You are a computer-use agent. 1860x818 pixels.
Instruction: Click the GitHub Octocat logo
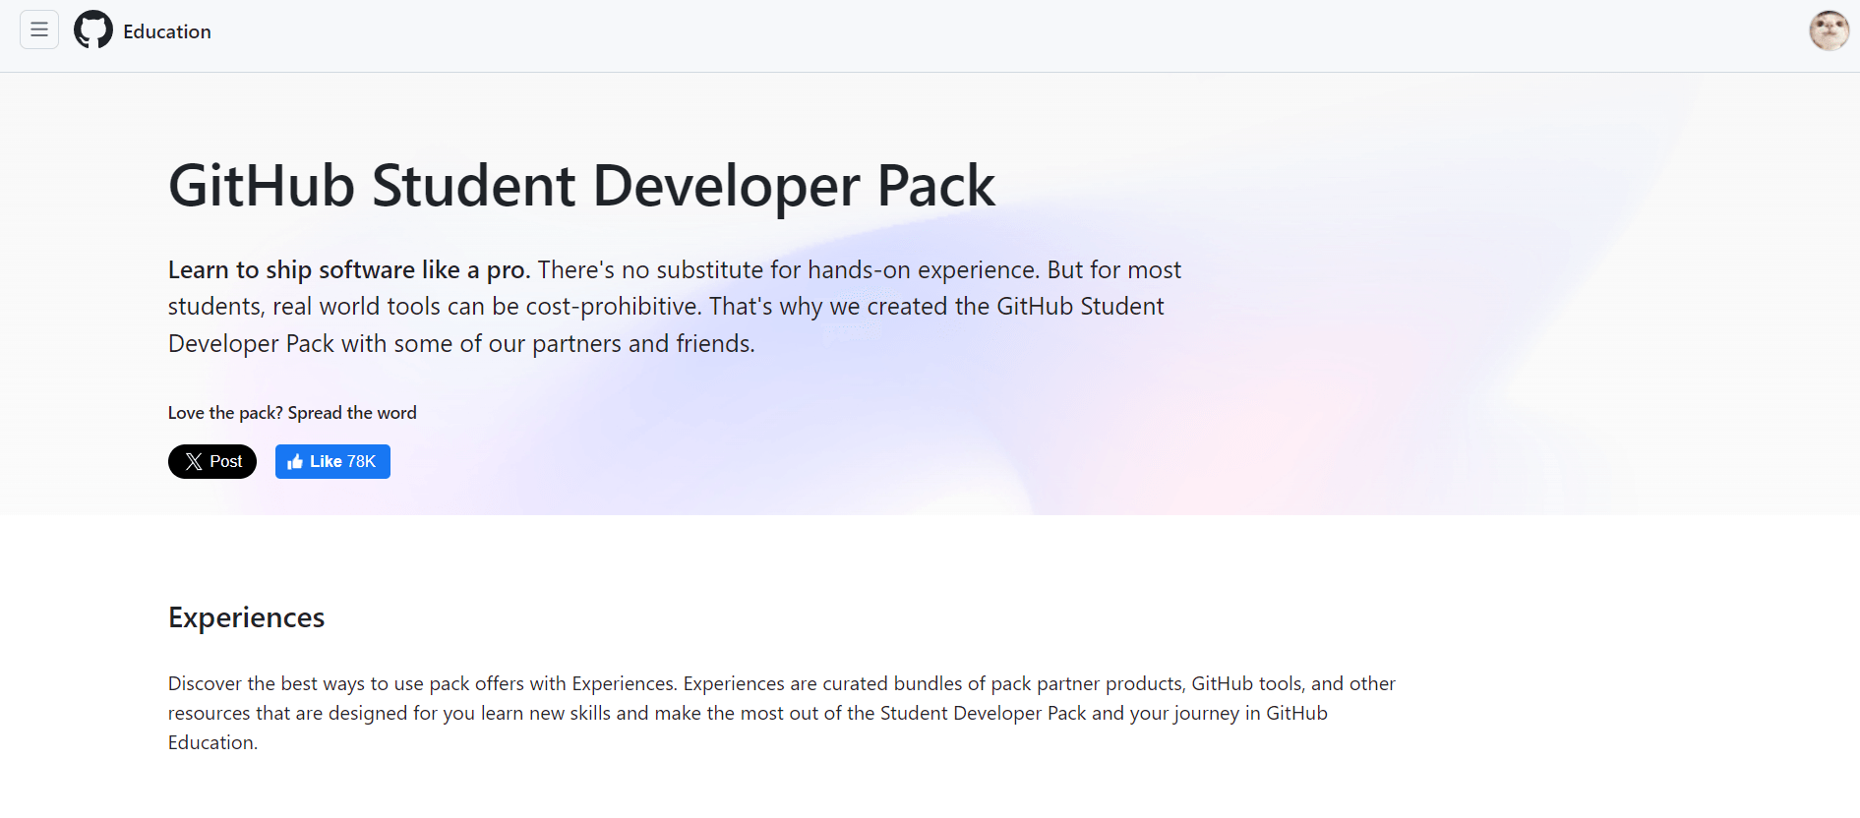93,29
